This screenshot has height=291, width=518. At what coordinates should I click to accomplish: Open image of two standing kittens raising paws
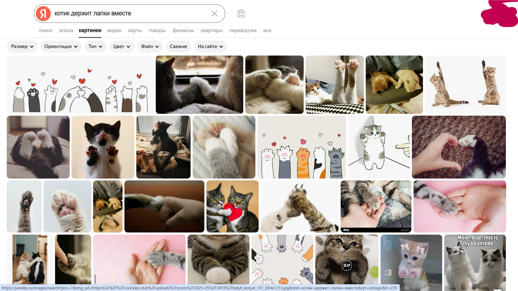coord(465,84)
